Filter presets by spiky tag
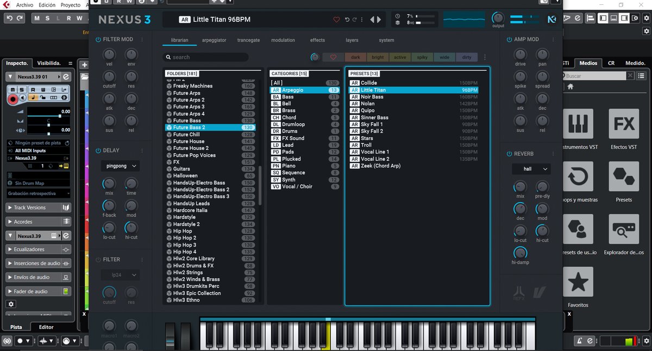This screenshot has width=652, height=351. [422, 57]
